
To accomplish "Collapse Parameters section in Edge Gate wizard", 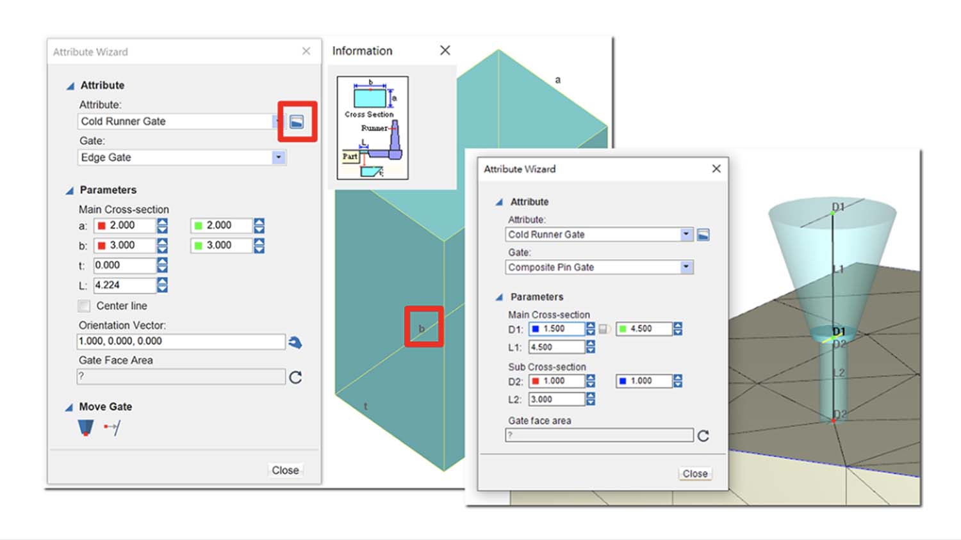I will 69,191.
